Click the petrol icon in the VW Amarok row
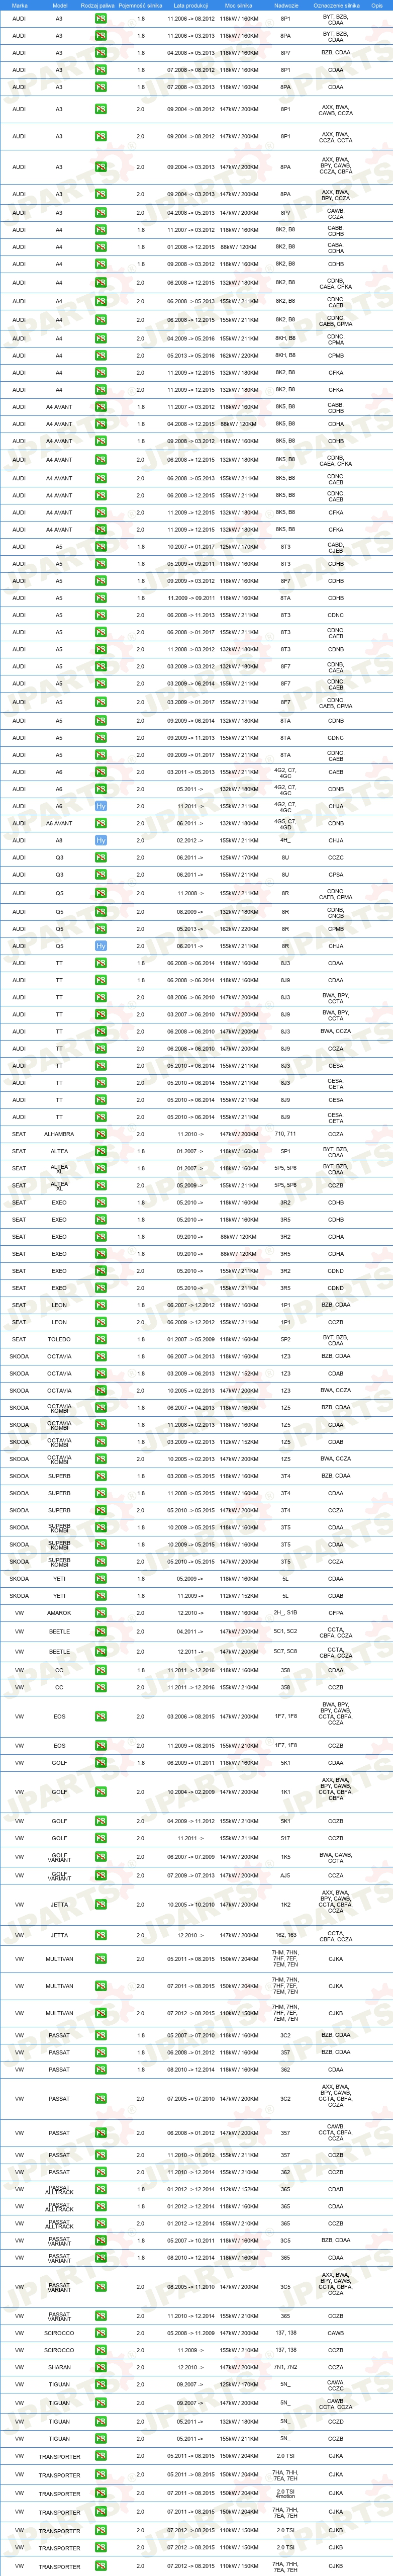The height and width of the screenshot is (2576, 393). click(x=101, y=1613)
